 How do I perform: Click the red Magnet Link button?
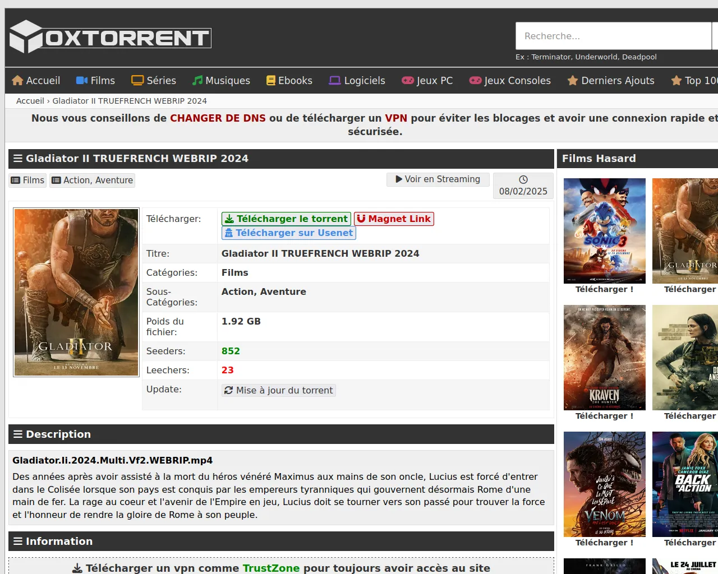pos(394,219)
